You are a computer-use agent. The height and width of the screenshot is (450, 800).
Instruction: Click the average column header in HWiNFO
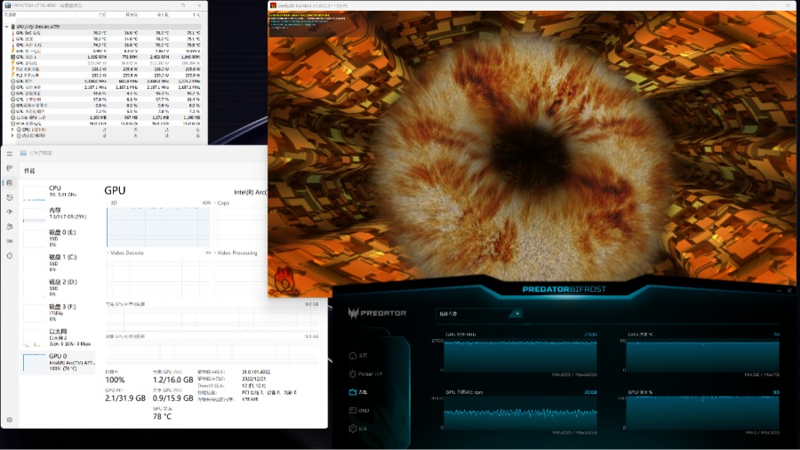point(187,15)
